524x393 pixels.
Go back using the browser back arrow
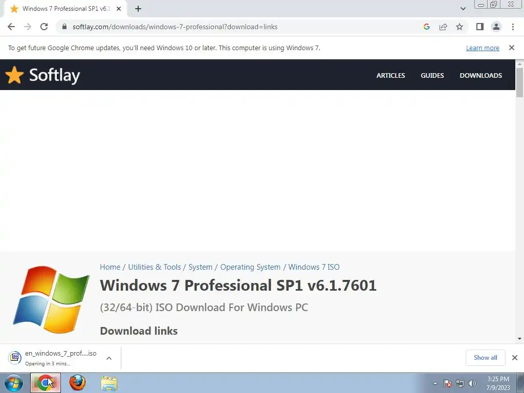click(x=11, y=27)
